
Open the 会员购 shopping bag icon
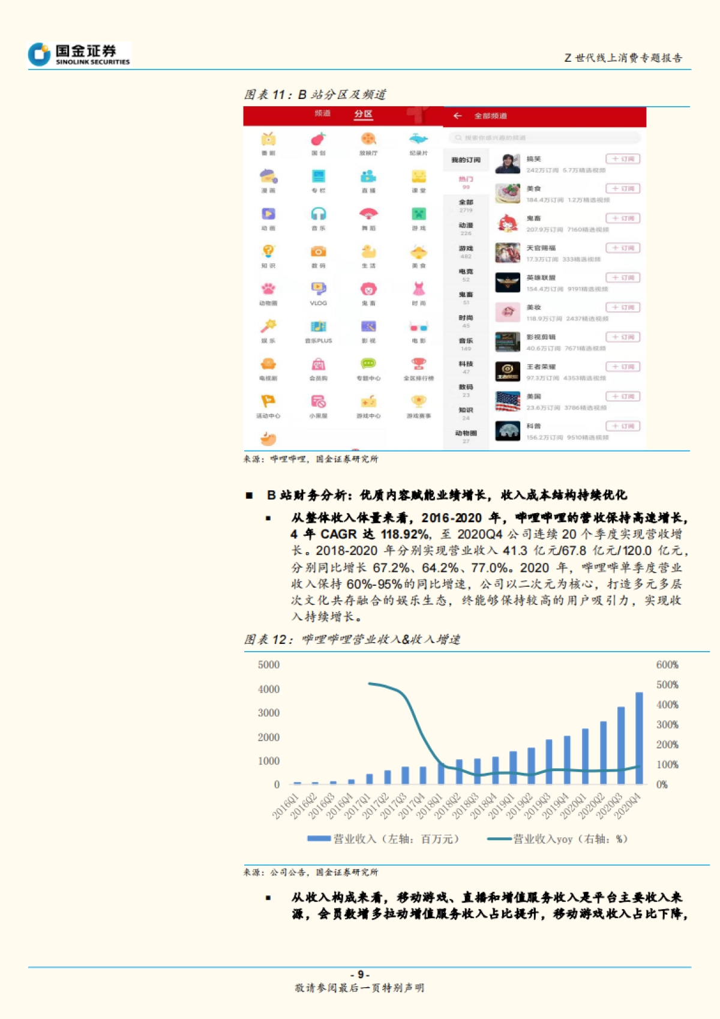(x=318, y=364)
